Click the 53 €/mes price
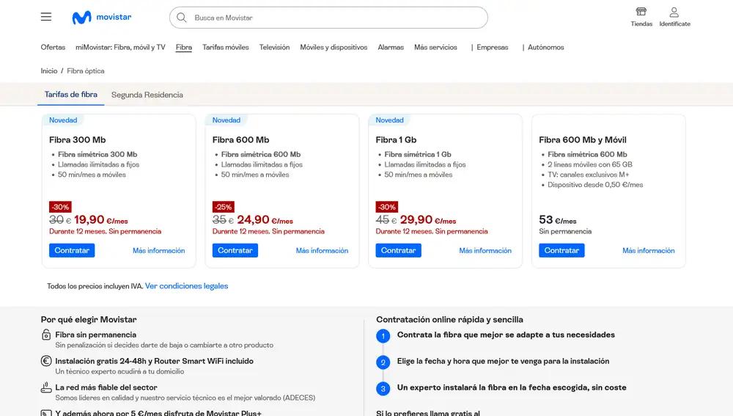Screen dimensions: 733x416 point(558,220)
